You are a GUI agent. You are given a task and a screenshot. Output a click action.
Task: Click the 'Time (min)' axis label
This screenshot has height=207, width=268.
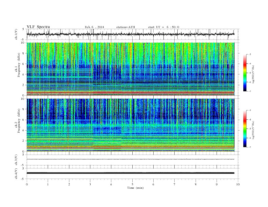click(135, 188)
